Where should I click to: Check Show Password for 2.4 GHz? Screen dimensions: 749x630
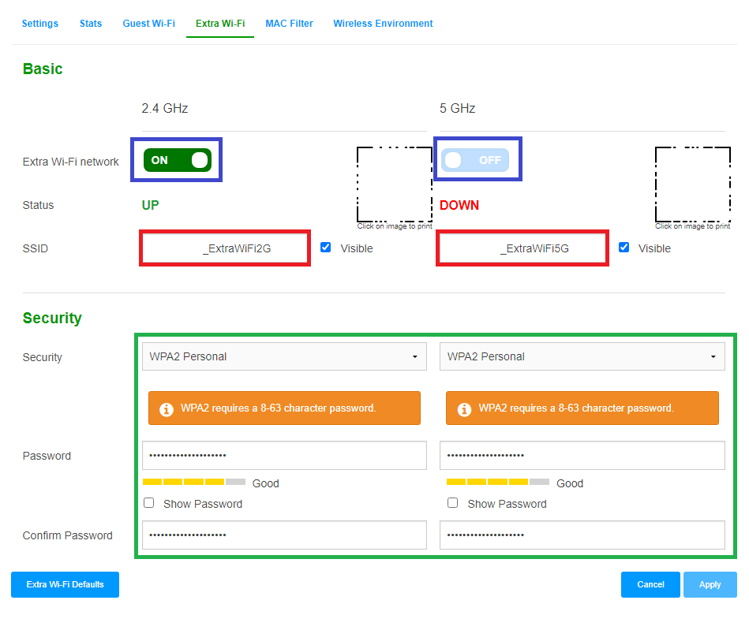tap(149, 502)
